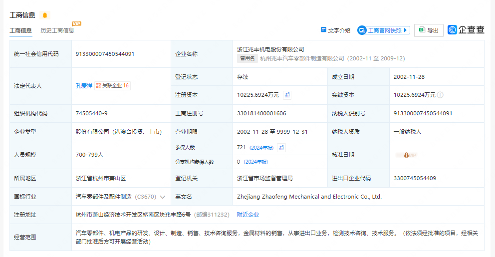Click the 营业期限 date range value
Screen dimensions: 495x257
[272, 132]
